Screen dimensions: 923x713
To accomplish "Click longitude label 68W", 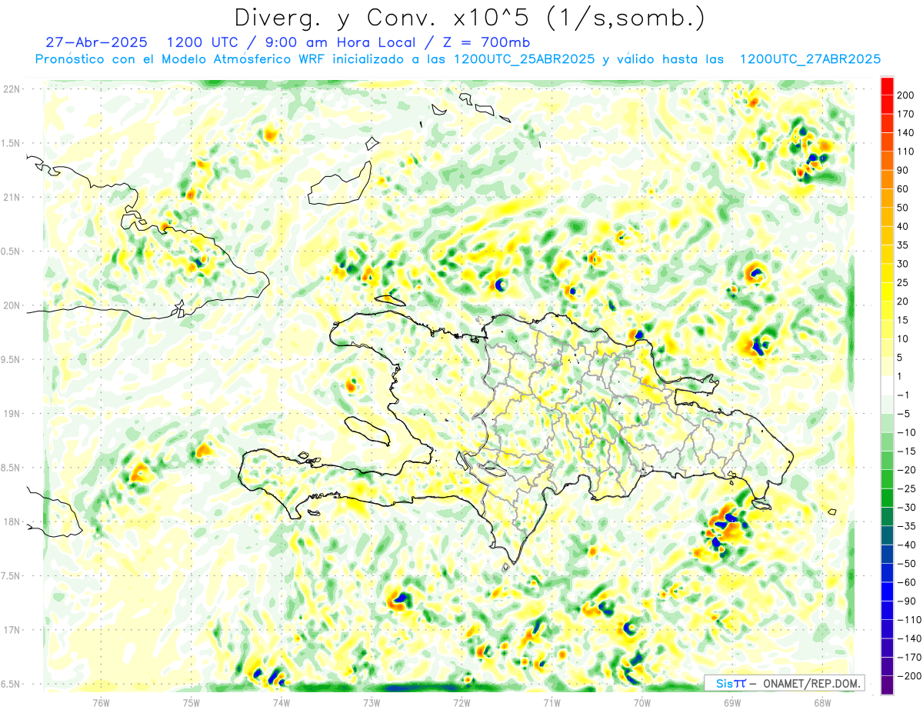I will (x=822, y=701).
